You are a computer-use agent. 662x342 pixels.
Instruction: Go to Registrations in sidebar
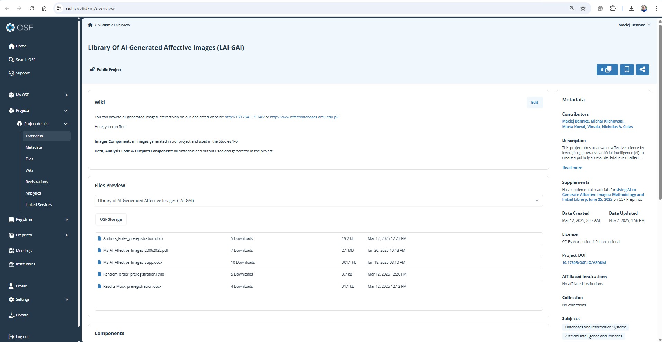pos(37,182)
